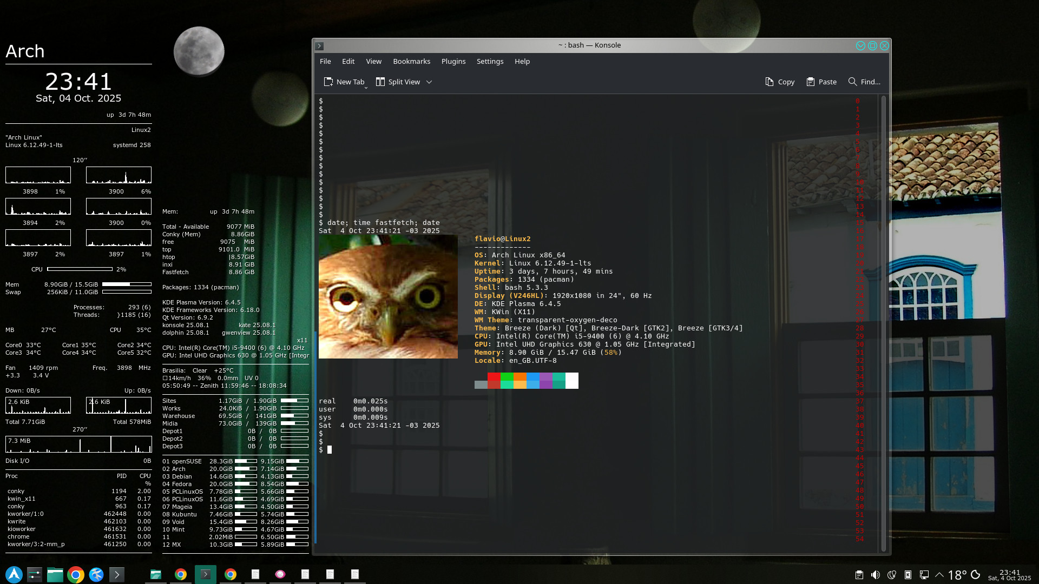Expand the New Tab dropdown arrow
This screenshot has width=1039, height=584.
[x=366, y=87]
